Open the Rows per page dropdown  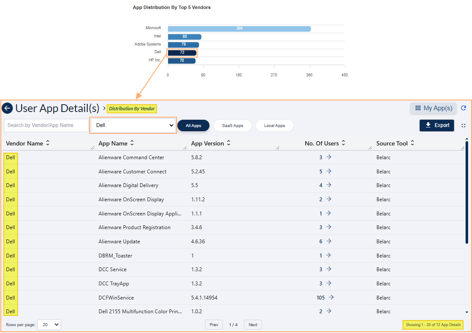click(48, 324)
